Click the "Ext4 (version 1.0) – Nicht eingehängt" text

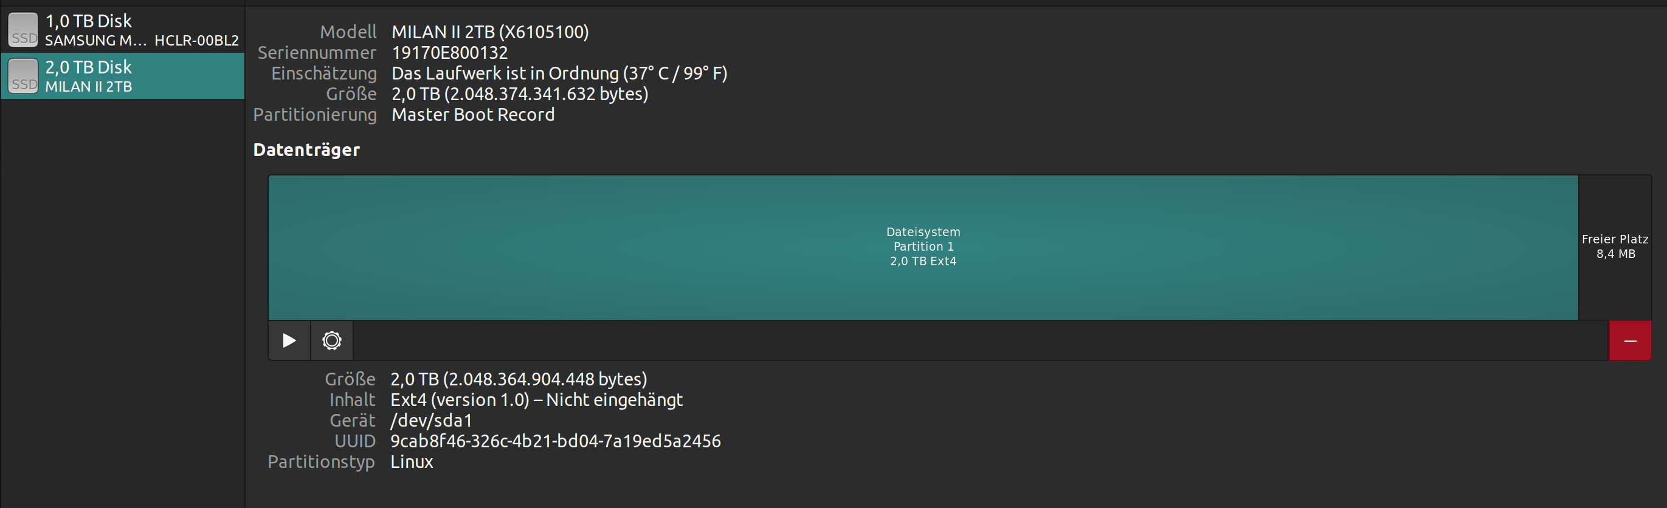pos(536,399)
